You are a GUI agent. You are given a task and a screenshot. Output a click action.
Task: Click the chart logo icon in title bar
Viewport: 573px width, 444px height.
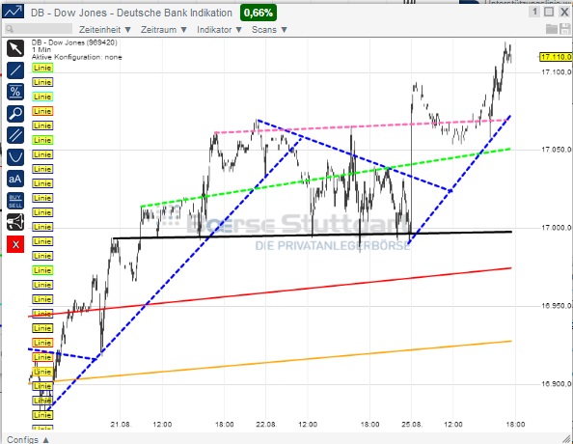(14, 12)
